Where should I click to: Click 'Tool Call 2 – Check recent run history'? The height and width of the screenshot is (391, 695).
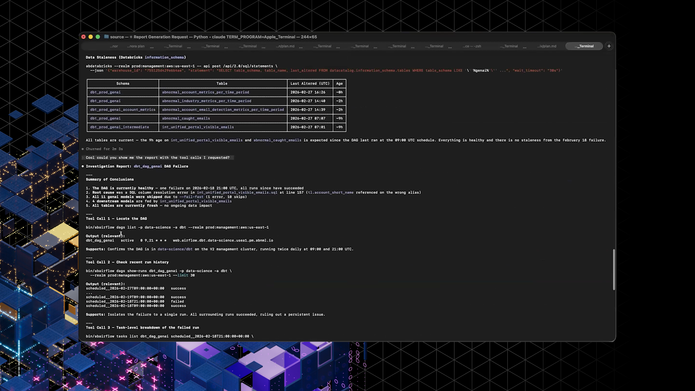(x=127, y=262)
